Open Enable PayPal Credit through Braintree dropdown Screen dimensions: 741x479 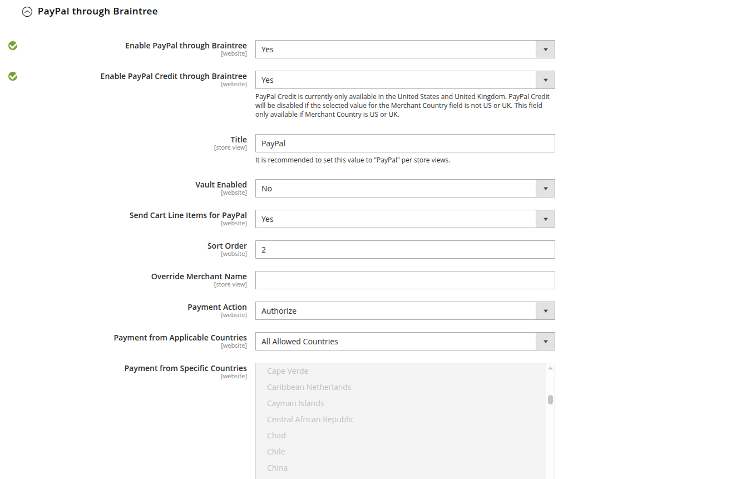point(404,80)
